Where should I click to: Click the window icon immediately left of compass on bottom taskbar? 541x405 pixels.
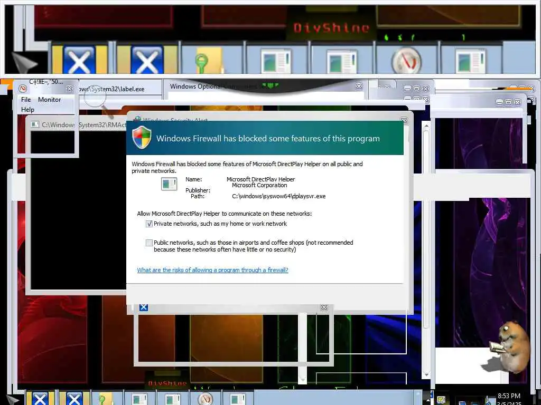click(173, 399)
